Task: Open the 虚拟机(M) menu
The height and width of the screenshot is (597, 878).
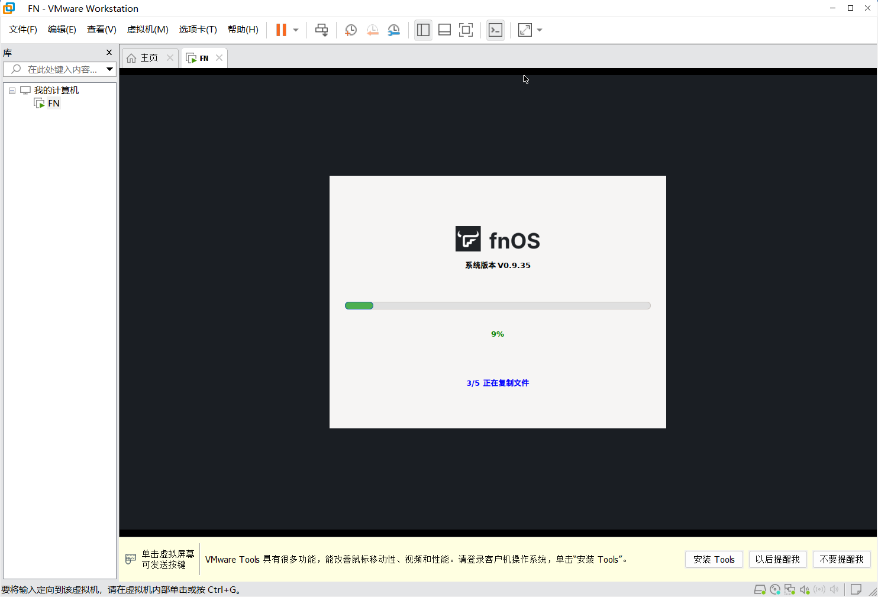Action: pos(147,30)
